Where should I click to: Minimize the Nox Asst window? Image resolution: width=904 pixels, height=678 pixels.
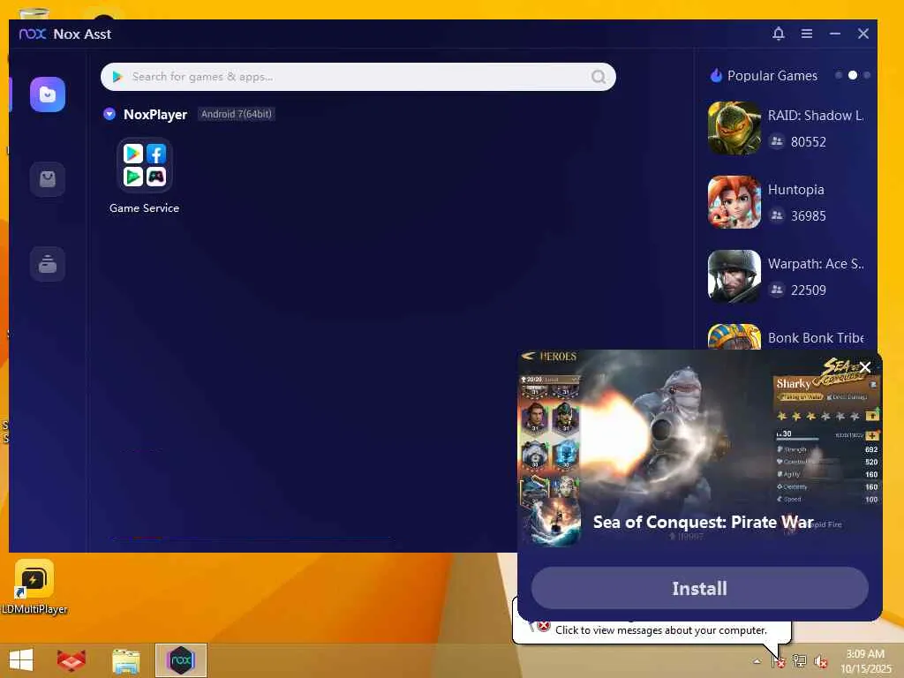(835, 34)
